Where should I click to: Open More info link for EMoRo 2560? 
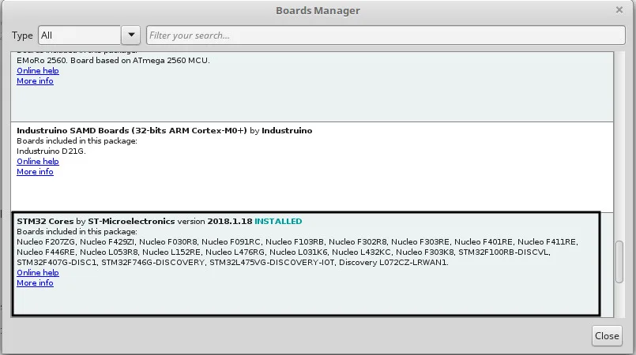coord(35,81)
